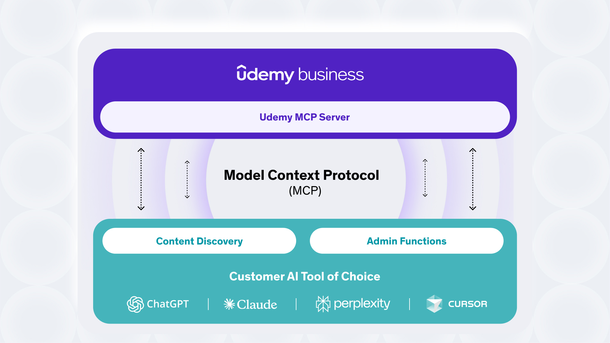Click the CURSOR wordmark text
Viewport: 610px width, 343px height.
tap(467, 304)
